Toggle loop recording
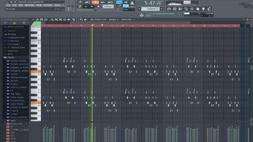This screenshot has width=253, height=142. [x=110, y=2]
